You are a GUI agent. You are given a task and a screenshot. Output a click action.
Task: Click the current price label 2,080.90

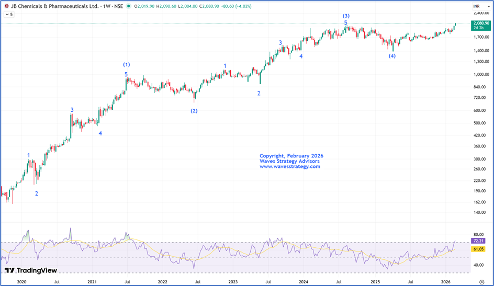coord(481,23)
